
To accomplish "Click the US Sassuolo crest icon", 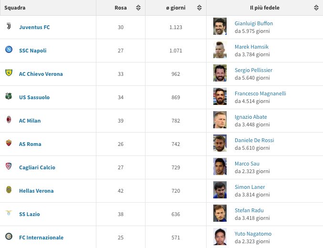I will point(9,96).
